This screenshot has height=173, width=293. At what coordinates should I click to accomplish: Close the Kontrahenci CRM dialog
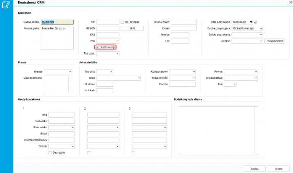click(x=291, y=2)
